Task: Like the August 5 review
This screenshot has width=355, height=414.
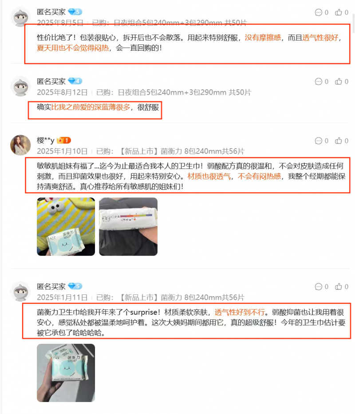Action: 339,12
